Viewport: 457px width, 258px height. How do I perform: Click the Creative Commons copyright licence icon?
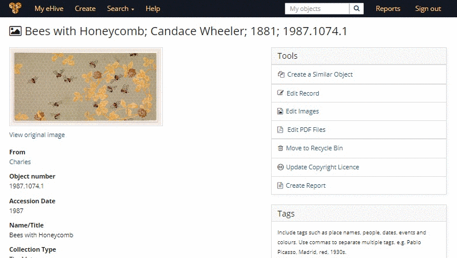coord(280,167)
